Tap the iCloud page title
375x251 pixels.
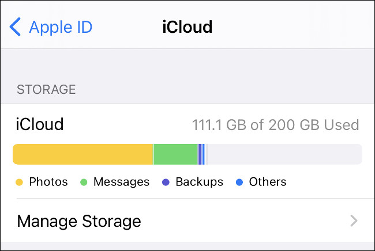pos(187,26)
